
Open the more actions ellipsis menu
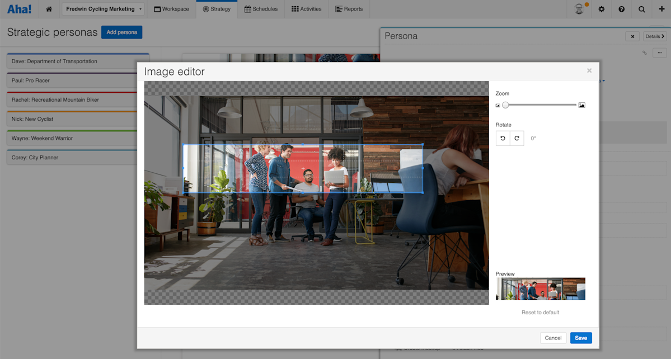(x=659, y=53)
